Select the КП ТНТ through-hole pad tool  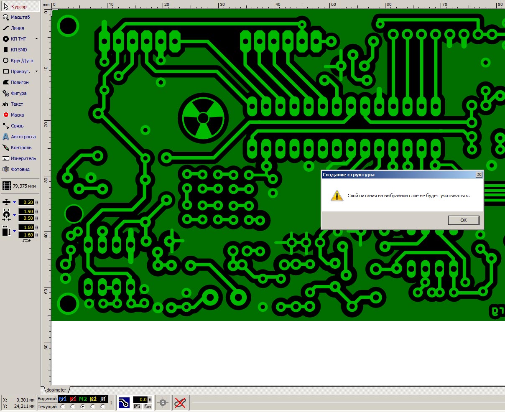pyautogui.click(x=15, y=39)
